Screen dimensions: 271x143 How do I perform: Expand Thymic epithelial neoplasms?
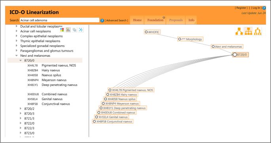(x=17, y=41)
